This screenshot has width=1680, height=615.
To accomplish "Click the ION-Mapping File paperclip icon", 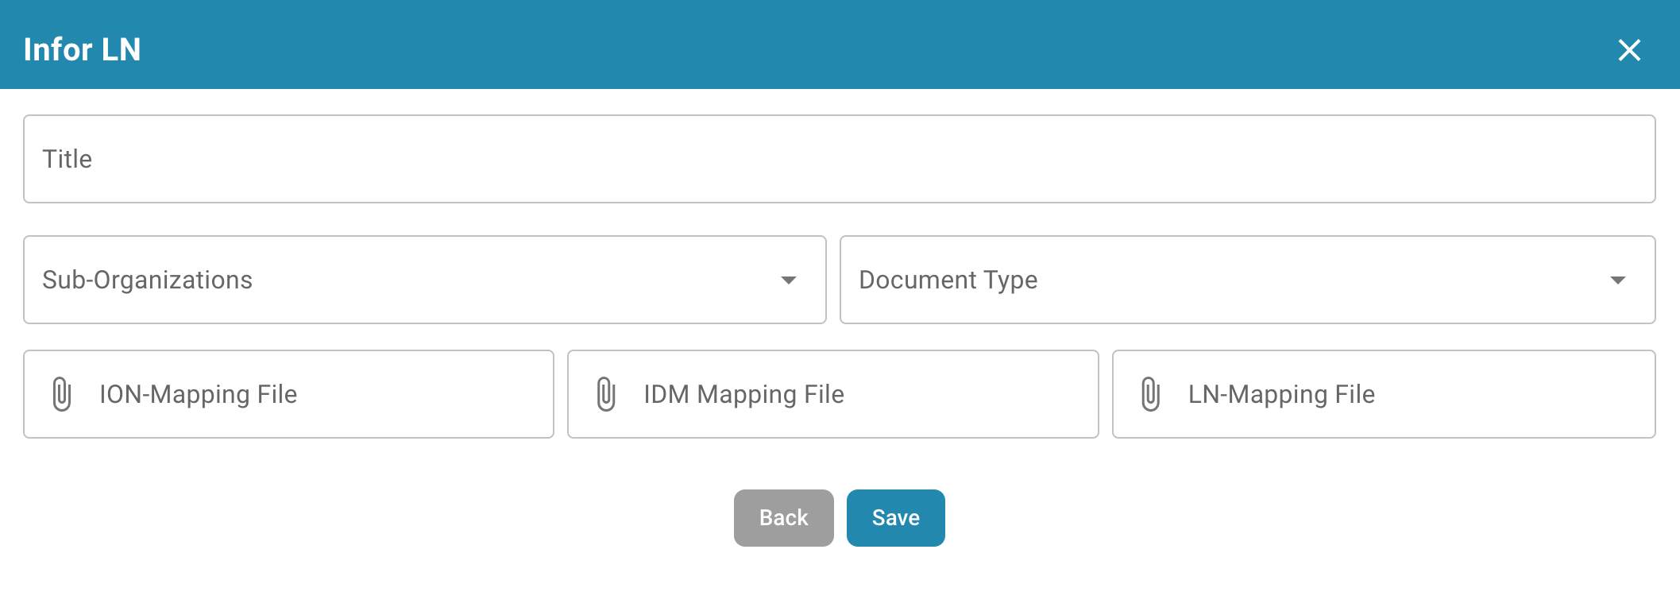I will [62, 394].
